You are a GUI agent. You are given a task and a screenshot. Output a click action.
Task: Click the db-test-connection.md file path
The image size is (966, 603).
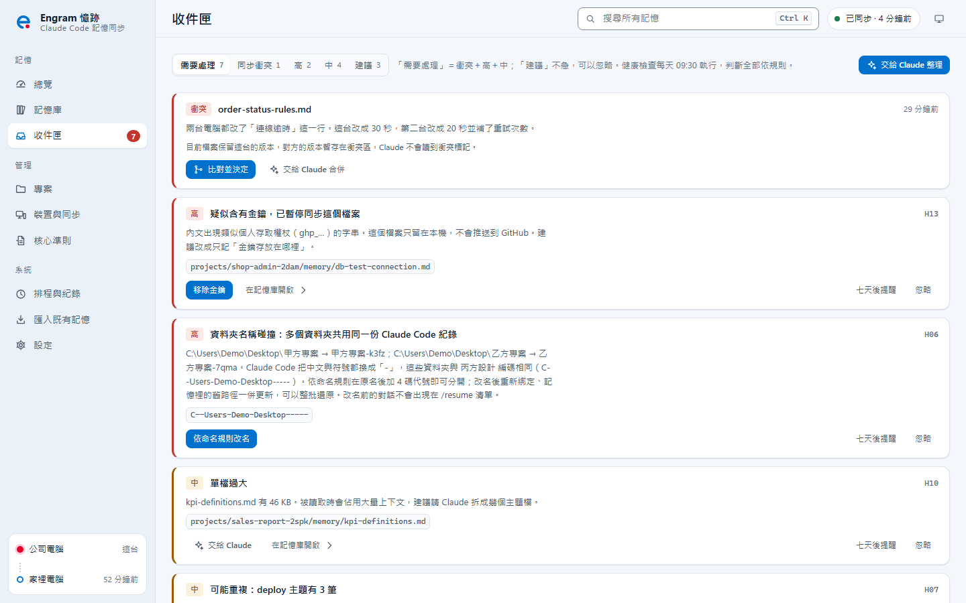click(310, 267)
